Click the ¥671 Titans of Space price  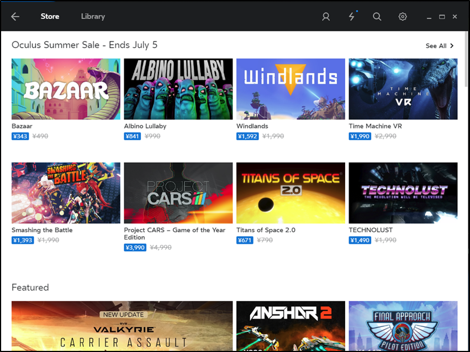click(x=245, y=240)
